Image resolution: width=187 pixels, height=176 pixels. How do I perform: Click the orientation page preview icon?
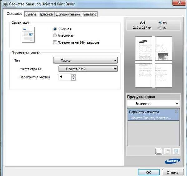point(28,35)
